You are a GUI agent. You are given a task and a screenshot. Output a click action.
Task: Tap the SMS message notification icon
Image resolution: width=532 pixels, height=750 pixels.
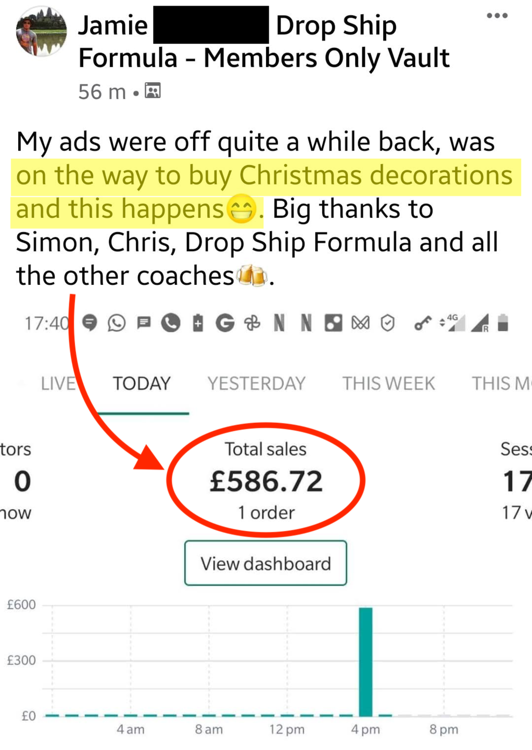[x=144, y=323]
